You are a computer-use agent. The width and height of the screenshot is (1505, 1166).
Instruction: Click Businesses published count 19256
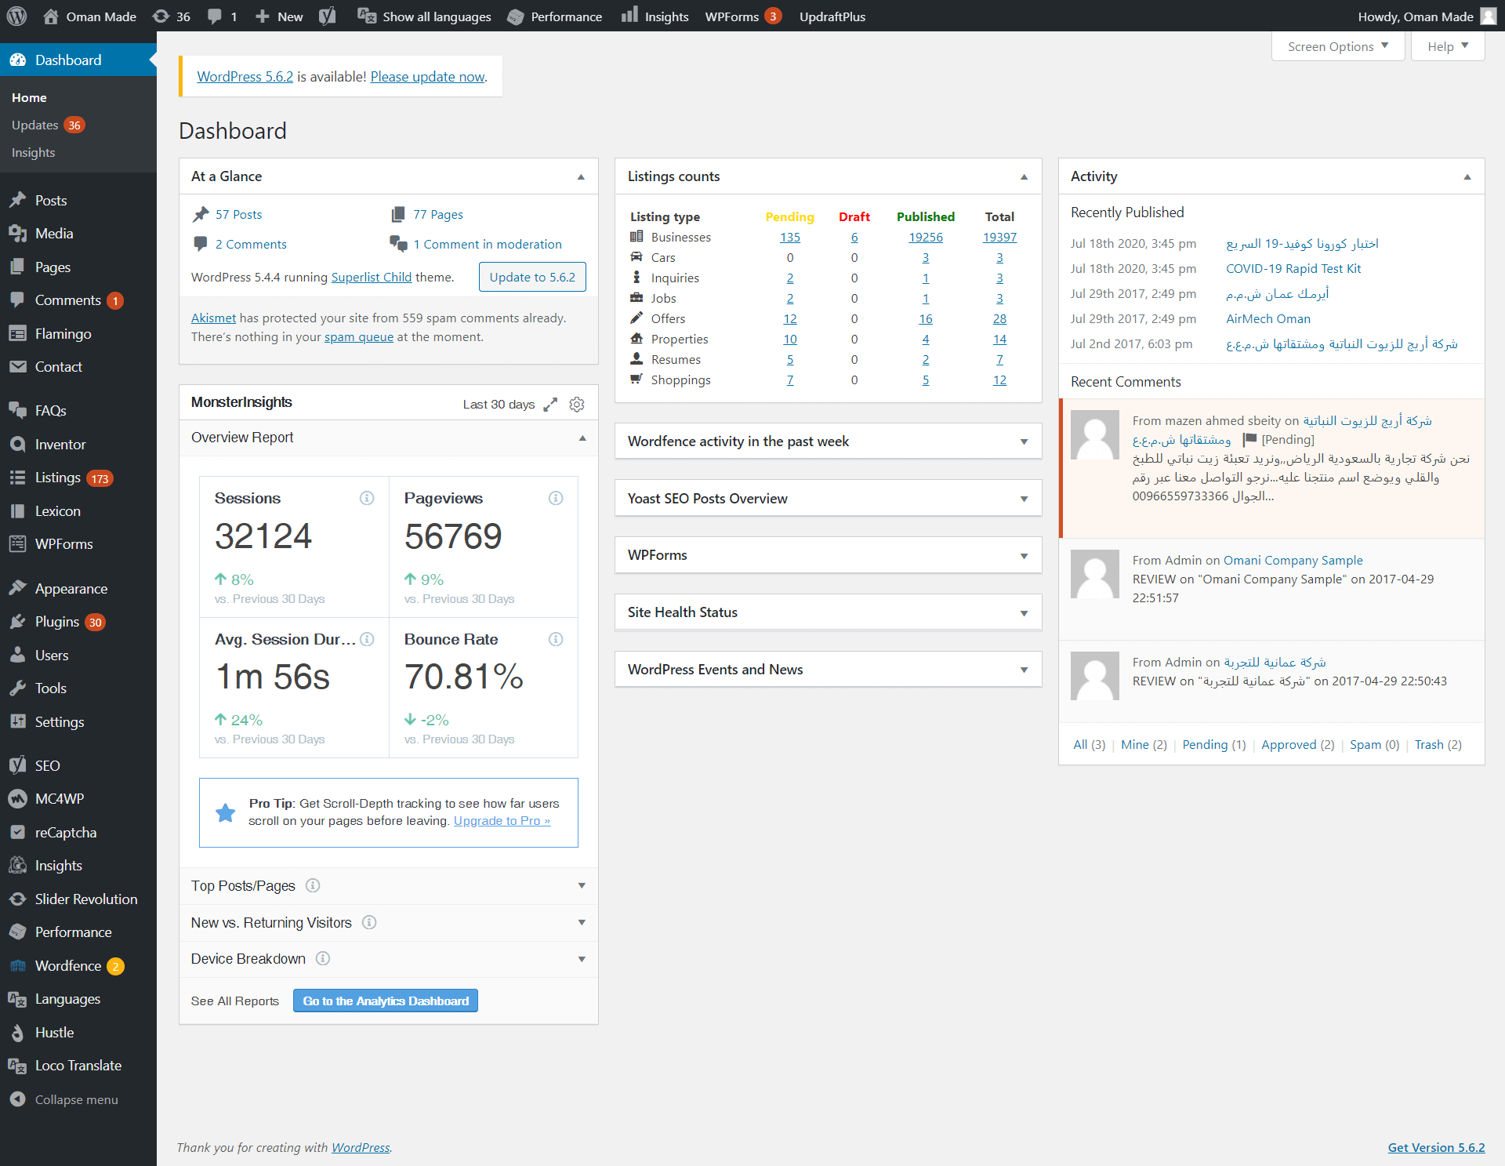[926, 238]
